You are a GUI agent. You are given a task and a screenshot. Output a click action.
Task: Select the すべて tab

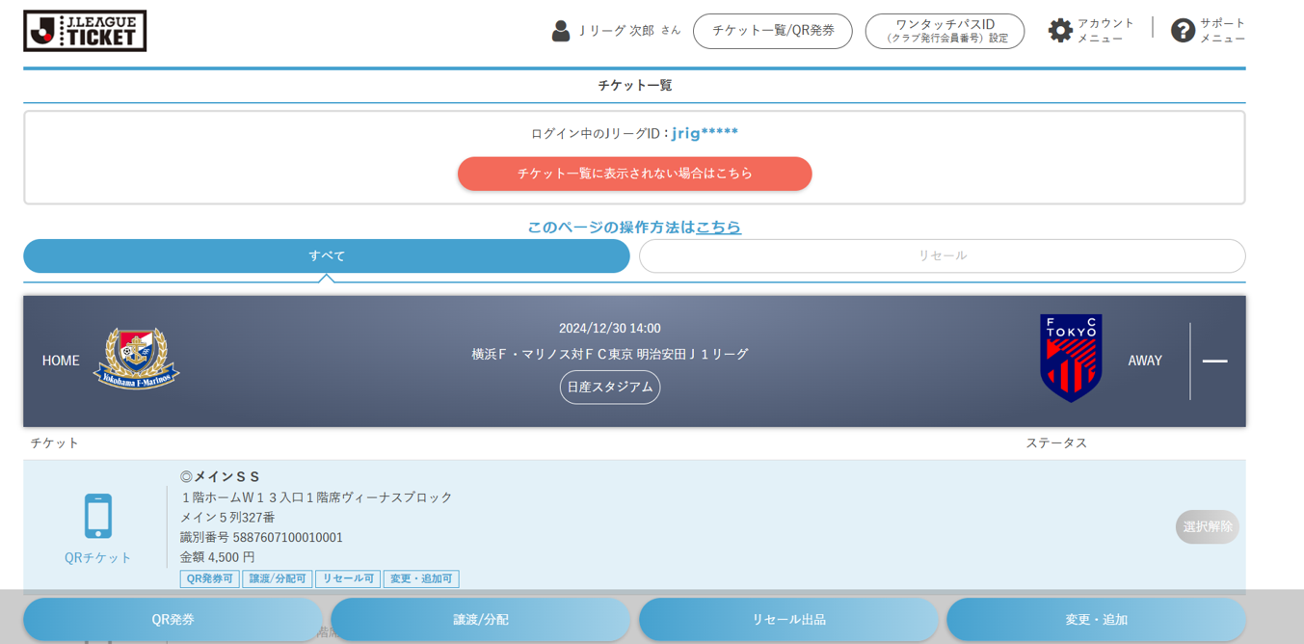pyautogui.click(x=327, y=256)
